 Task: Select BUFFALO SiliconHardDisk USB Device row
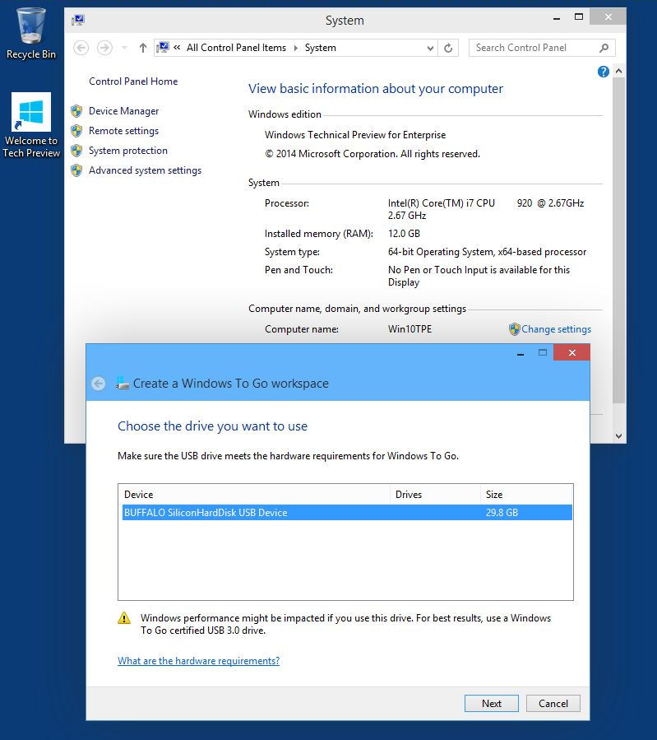(x=347, y=513)
